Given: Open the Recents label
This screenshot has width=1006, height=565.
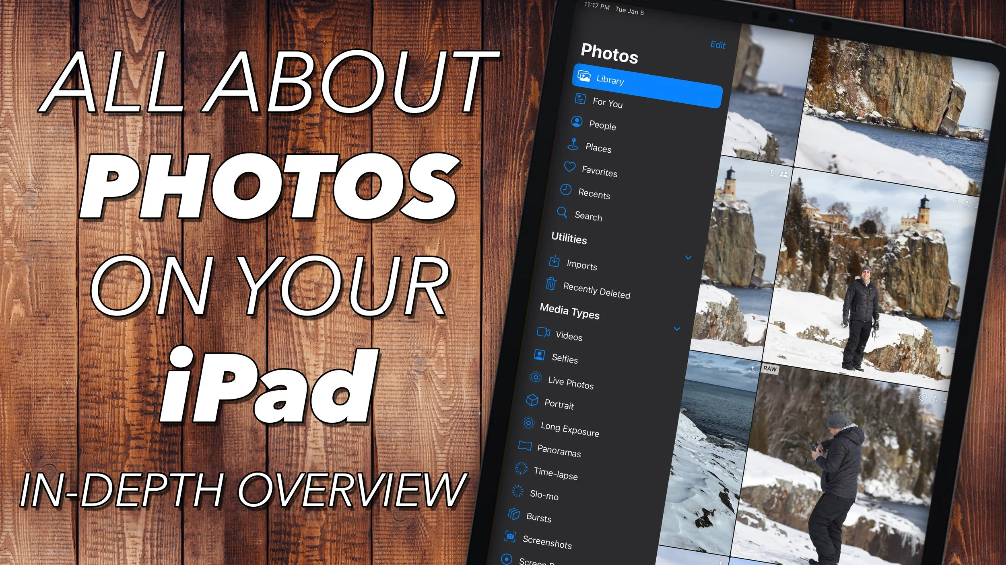Looking at the screenshot, I should (594, 194).
